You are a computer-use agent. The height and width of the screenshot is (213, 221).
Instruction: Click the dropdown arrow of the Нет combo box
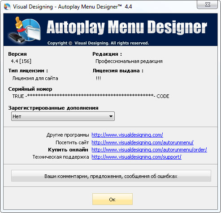[x=111, y=116]
